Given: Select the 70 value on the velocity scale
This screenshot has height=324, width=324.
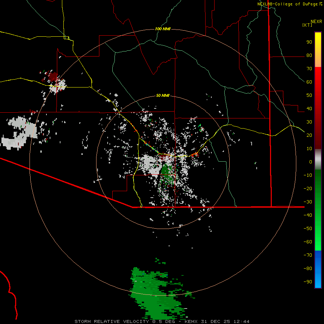Looking at the screenshot, I should tap(309, 69).
